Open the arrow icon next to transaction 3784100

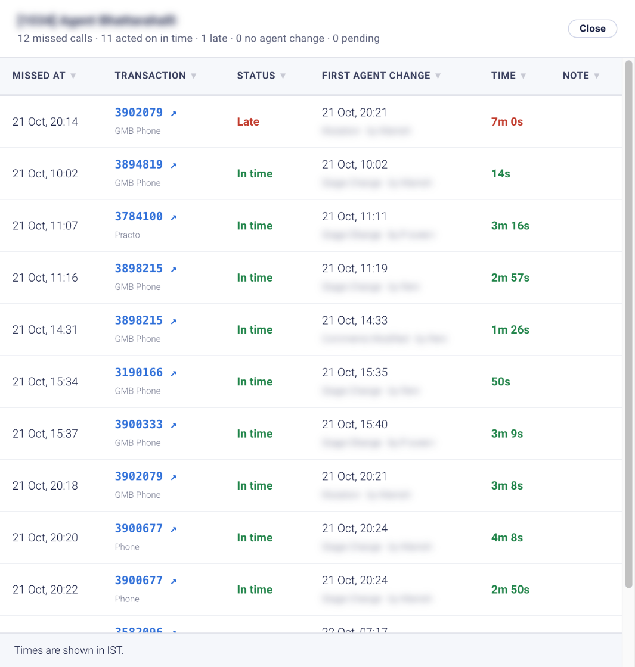point(174,217)
